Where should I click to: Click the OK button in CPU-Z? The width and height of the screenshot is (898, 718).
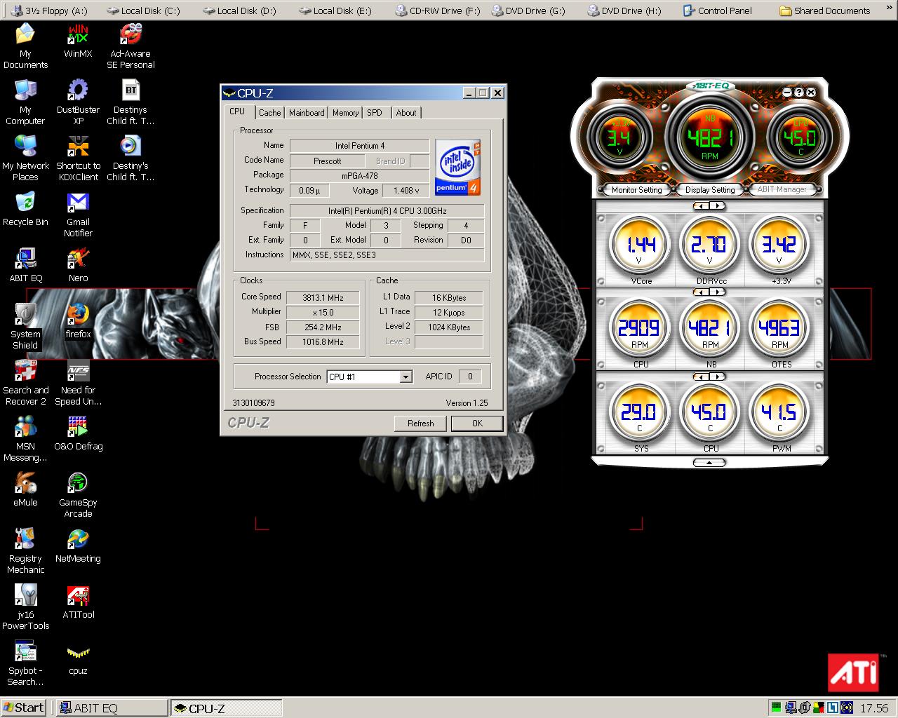477,424
